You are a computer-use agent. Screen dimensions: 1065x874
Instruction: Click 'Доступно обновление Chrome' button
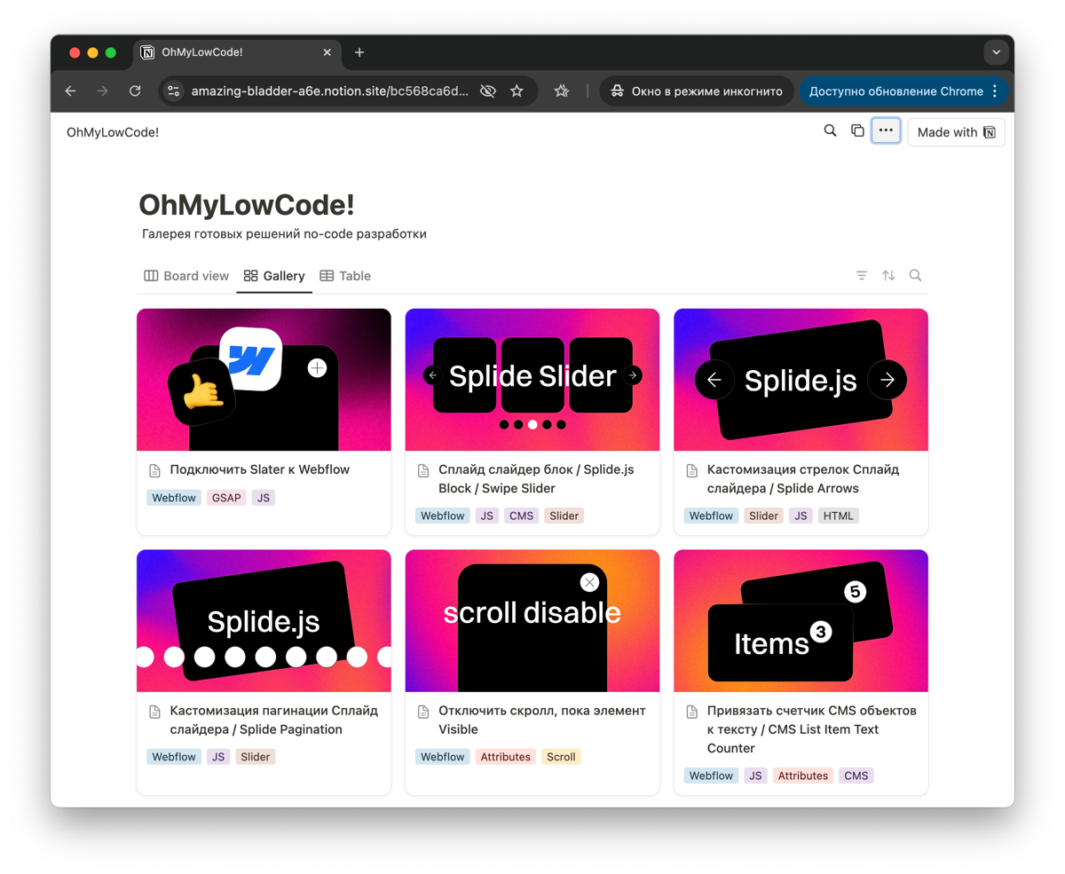tap(903, 91)
